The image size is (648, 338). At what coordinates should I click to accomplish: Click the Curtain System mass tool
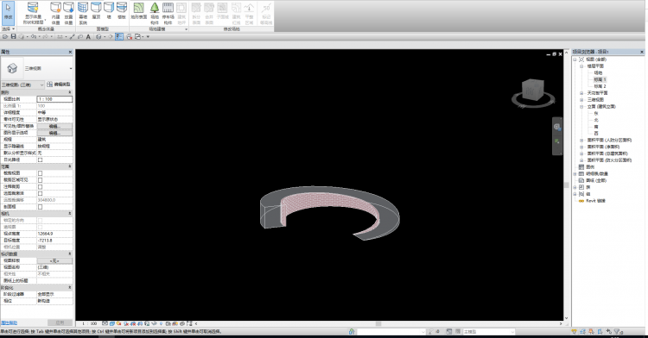click(x=83, y=12)
